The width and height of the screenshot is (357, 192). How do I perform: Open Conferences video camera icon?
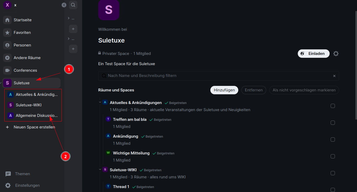(7, 70)
